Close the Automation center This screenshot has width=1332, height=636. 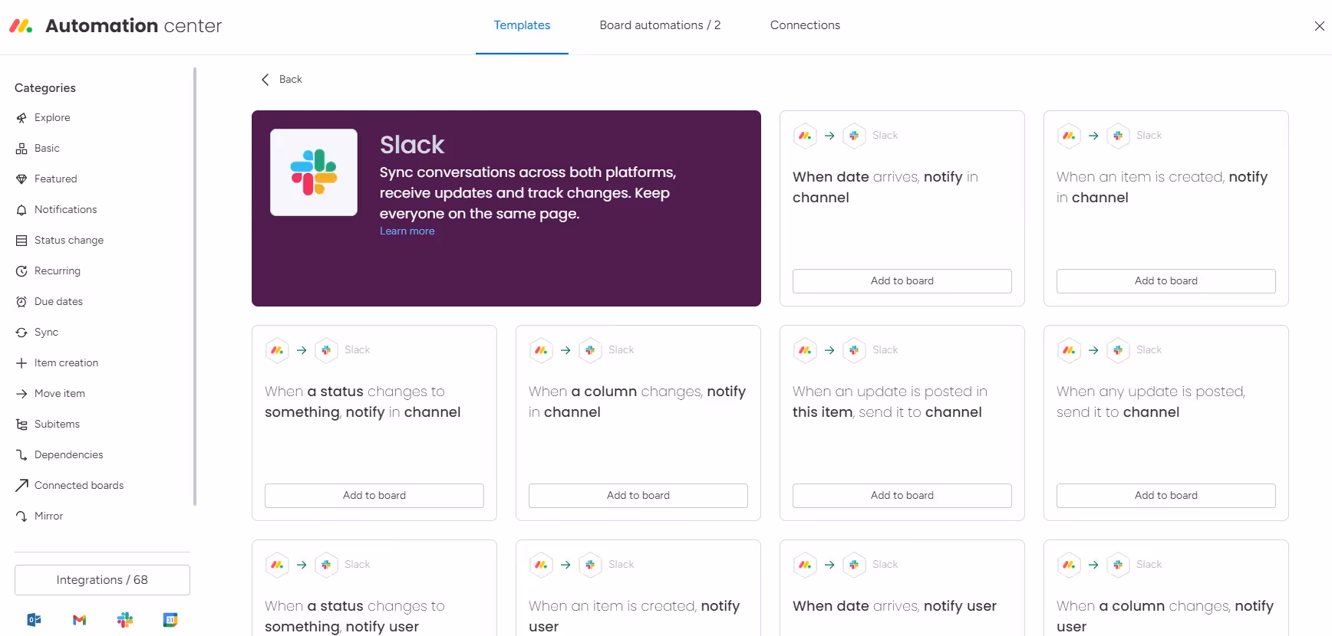point(1319,26)
